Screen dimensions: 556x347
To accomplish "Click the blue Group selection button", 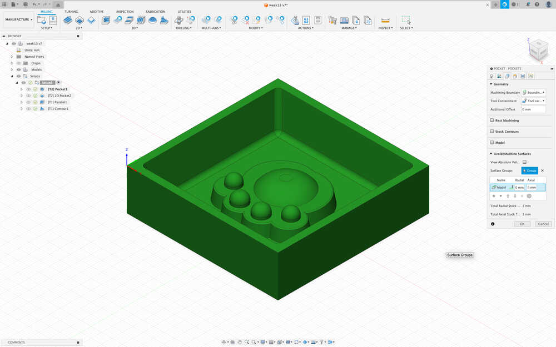I will coord(530,170).
